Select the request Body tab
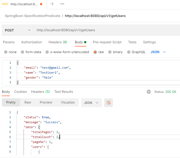 (x=81, y=42)
